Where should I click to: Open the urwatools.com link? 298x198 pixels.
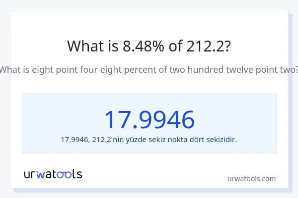tap(251, 179)
